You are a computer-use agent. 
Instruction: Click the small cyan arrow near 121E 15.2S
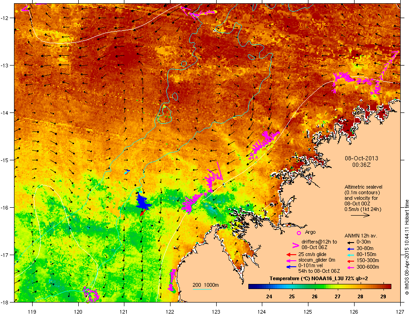(127, 171)
